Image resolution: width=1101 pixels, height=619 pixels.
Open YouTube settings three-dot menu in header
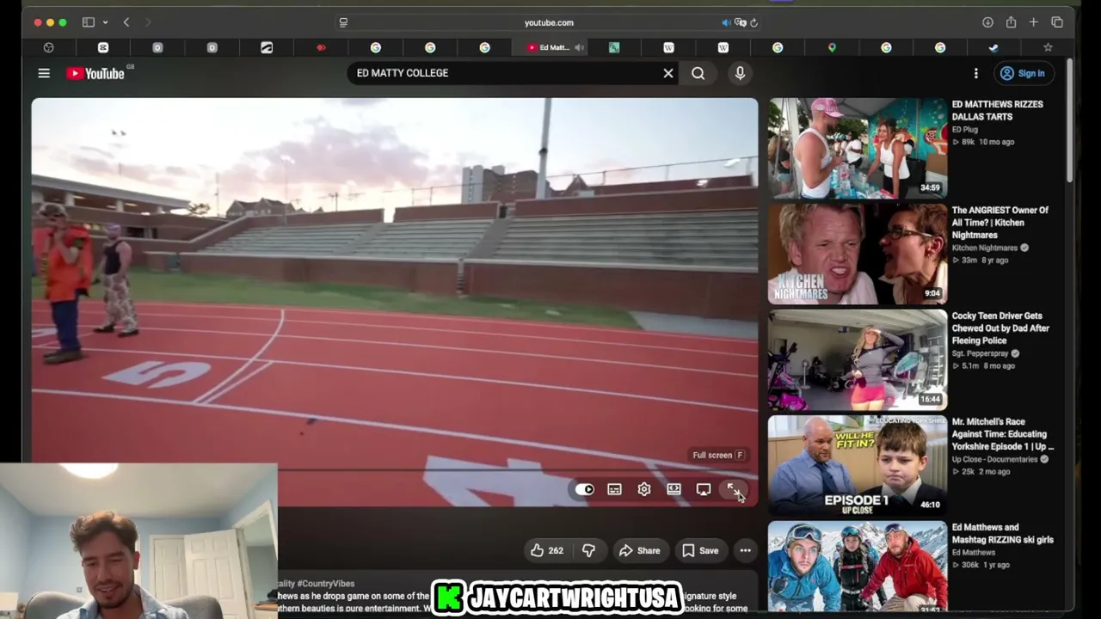[975, 74]
